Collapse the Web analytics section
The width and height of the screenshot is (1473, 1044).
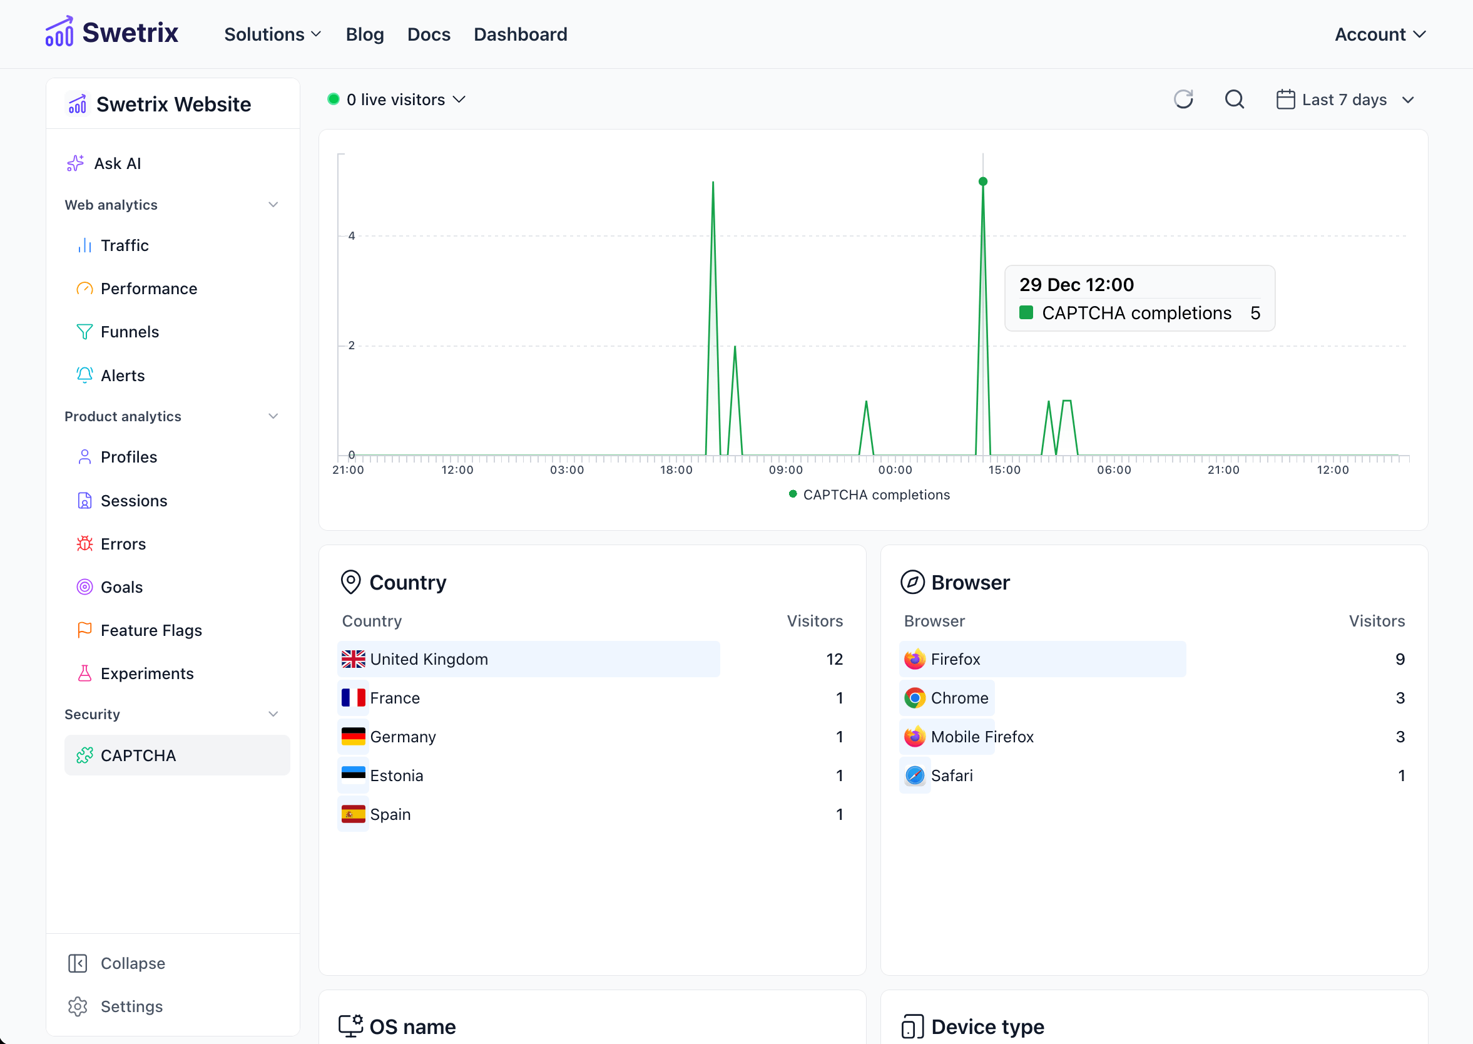tap(272, 205)
